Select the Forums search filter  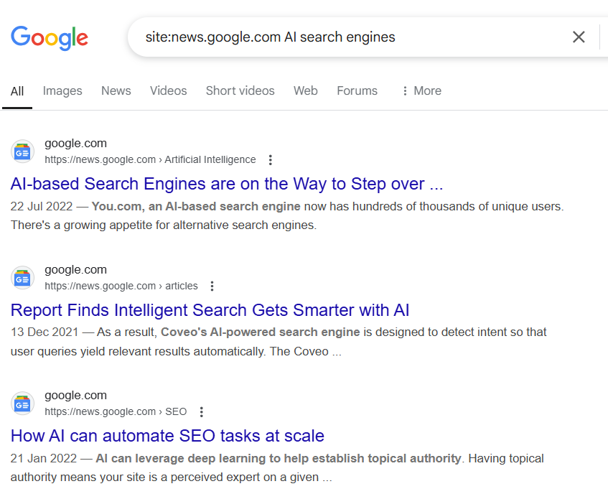[x=357, y=90]
